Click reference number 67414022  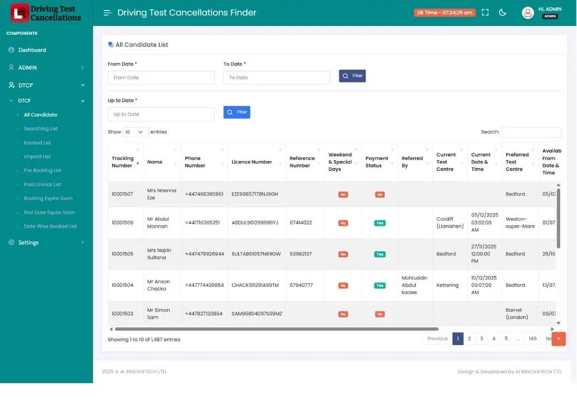coord(301,223)
